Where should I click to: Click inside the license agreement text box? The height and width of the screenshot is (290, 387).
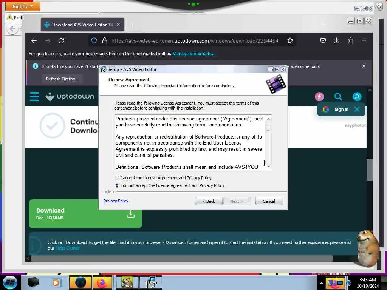point(189,142)
